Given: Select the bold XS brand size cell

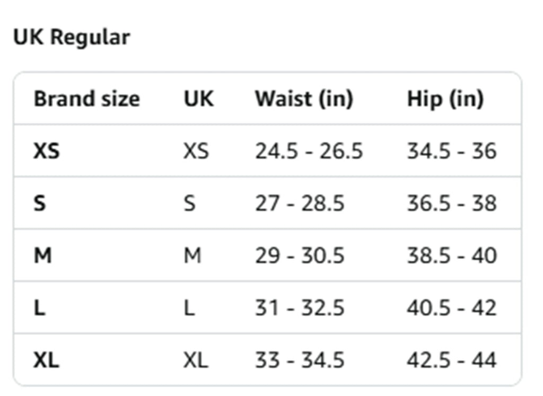Looking at the screenshot, I should pyautogui.click(x=47, y=152).
